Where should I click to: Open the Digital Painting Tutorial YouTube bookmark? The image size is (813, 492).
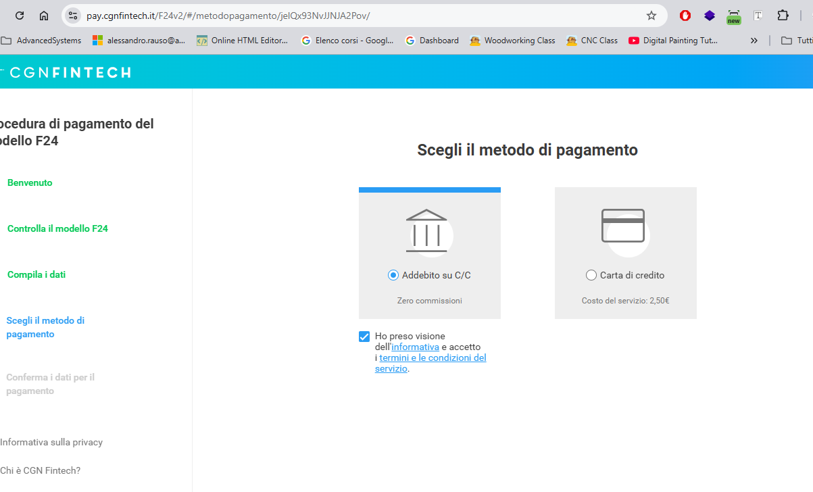(x=673, y=41)
